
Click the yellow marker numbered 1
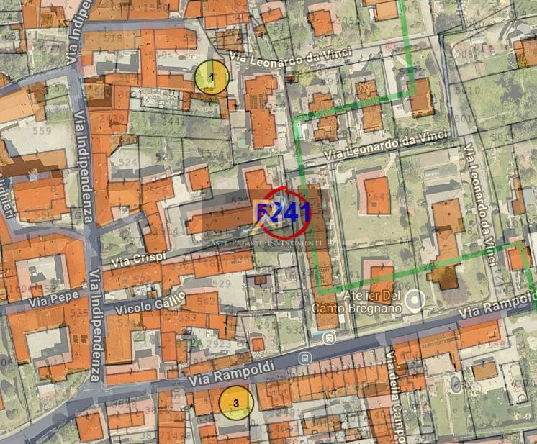pyautogui.click(x=212, y=78)
